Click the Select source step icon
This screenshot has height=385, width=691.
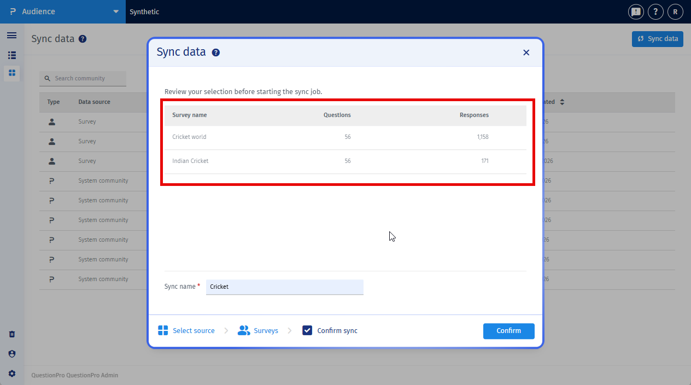[162, 330]
